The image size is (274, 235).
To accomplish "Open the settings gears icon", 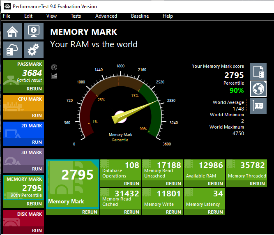I will [x=34, y=50].
